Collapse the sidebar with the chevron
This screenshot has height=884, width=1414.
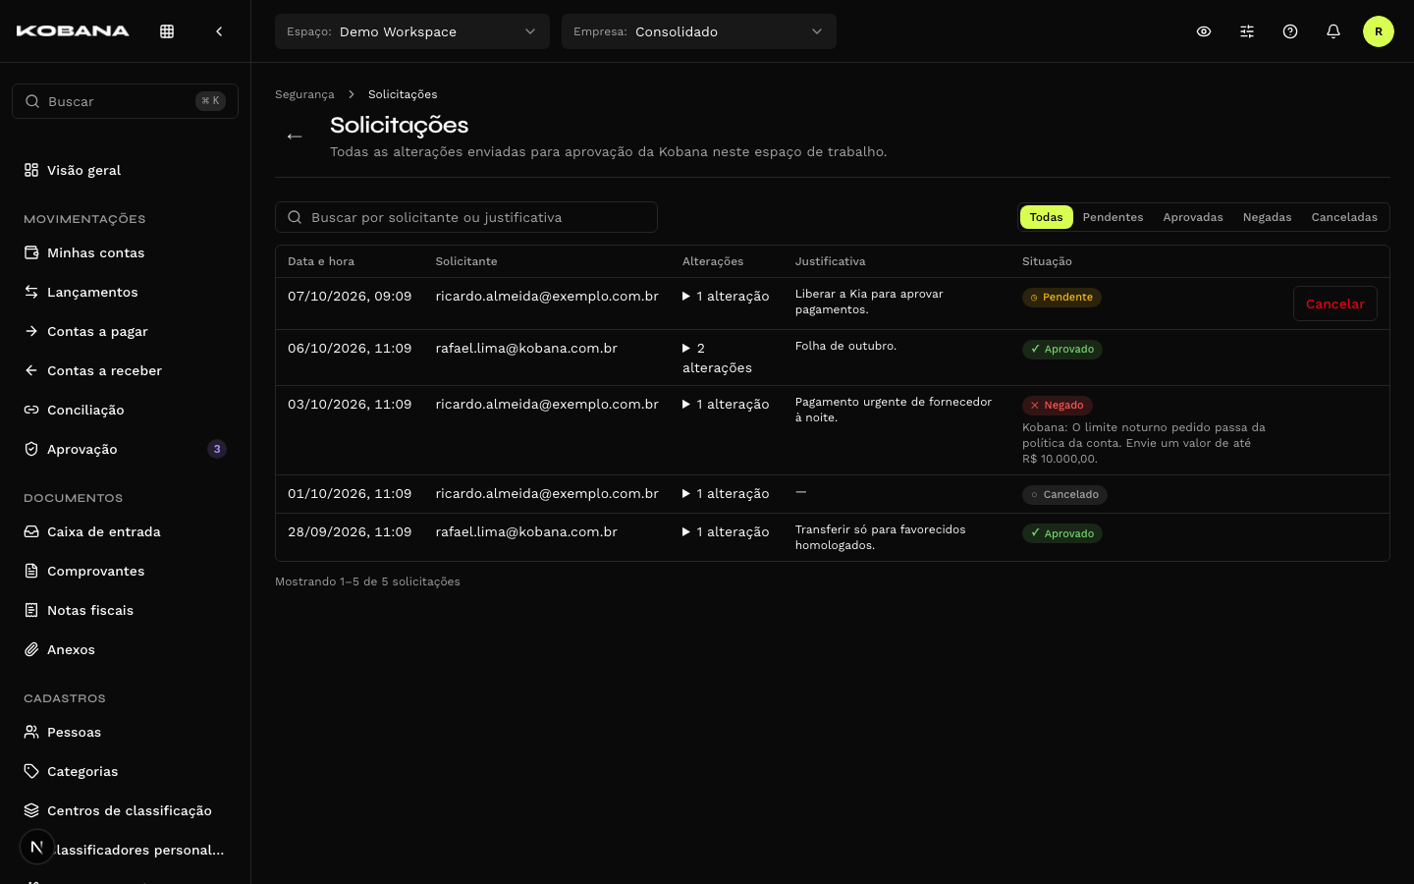(x=219, y=31)
